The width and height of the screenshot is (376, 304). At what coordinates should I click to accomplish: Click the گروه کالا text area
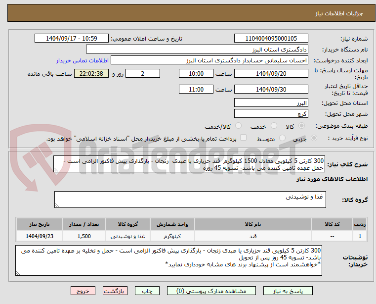190,200
